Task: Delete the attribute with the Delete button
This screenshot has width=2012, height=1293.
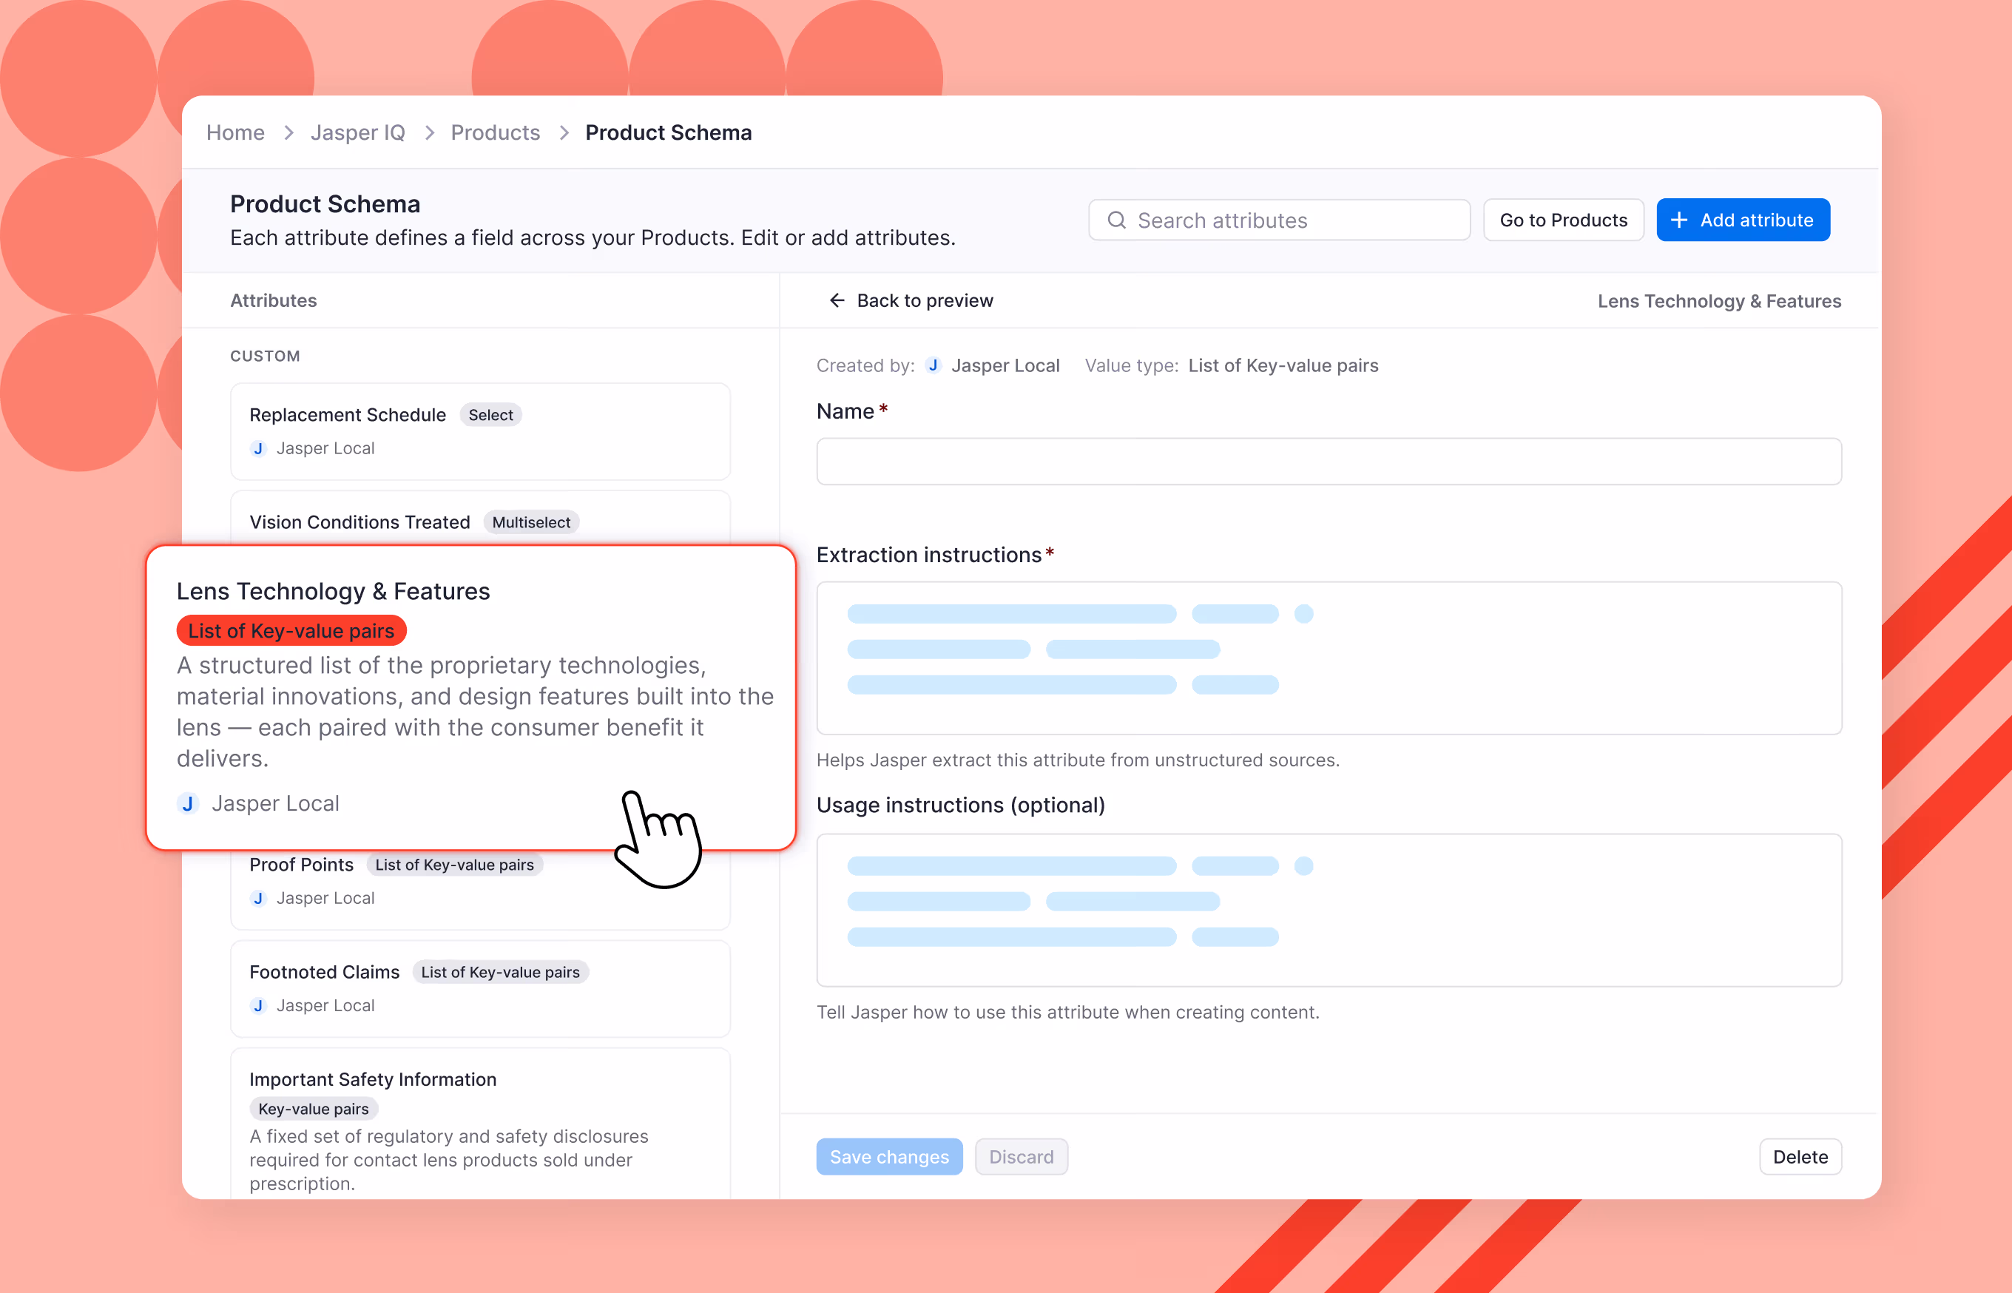Action: [x=1800, y=1157]
